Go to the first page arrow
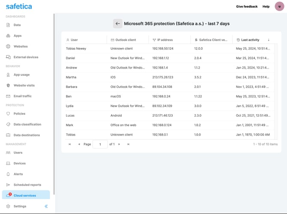 (x=70, y=145)
